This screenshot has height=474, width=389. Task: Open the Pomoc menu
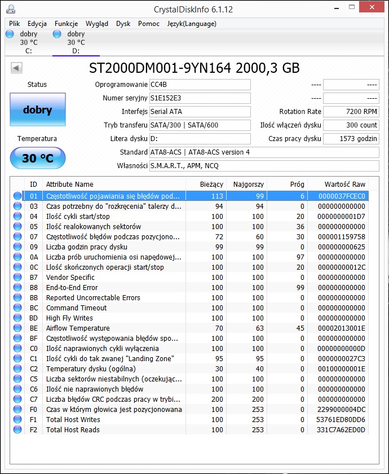click(x=149, y=24)
